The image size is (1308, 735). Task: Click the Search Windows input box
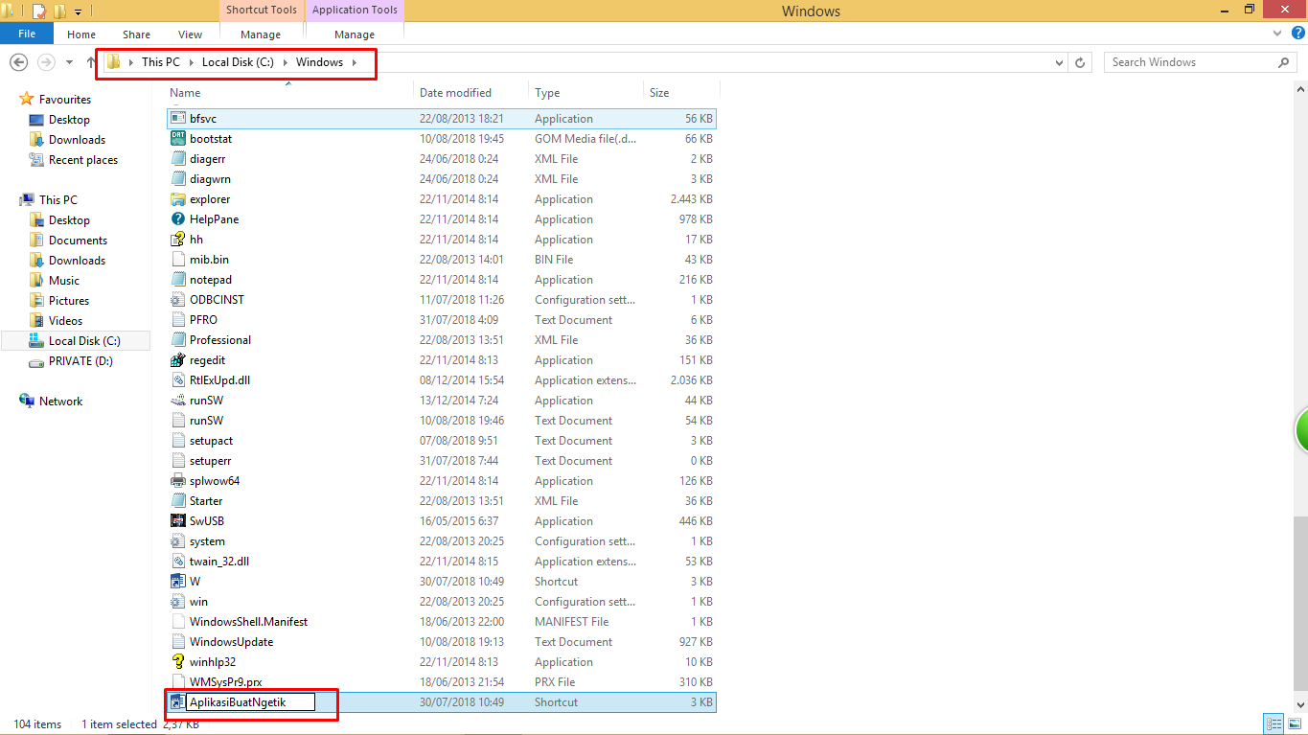tap(1188, 62)
